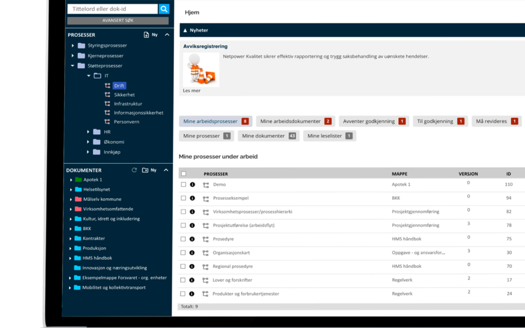Follow the Les mer link
The image size is (525, 328).
click(x=191, y=90)
